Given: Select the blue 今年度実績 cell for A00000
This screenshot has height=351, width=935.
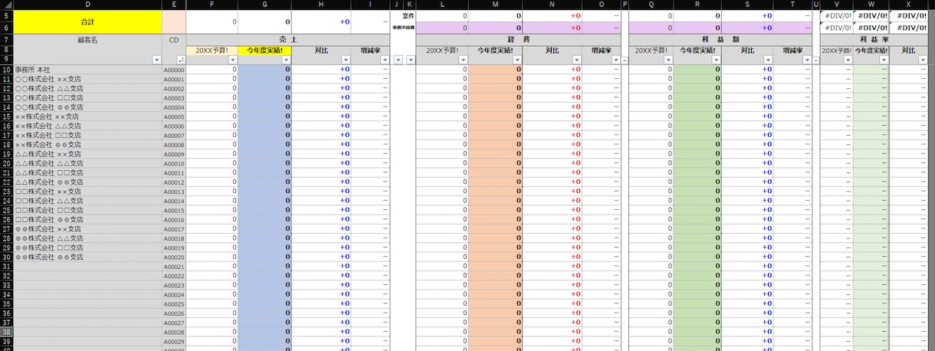Looking at the screenshot, I should coord(264,69).
